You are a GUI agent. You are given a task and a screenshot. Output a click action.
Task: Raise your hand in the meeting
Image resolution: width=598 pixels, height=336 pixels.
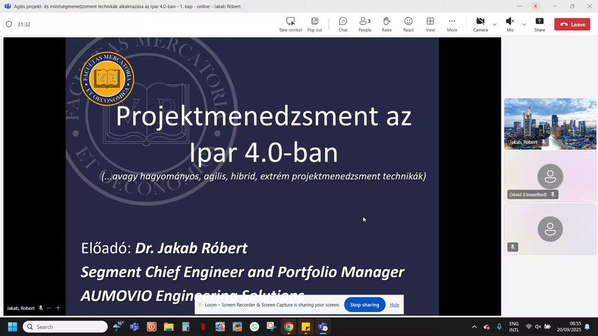pos(387,24)
